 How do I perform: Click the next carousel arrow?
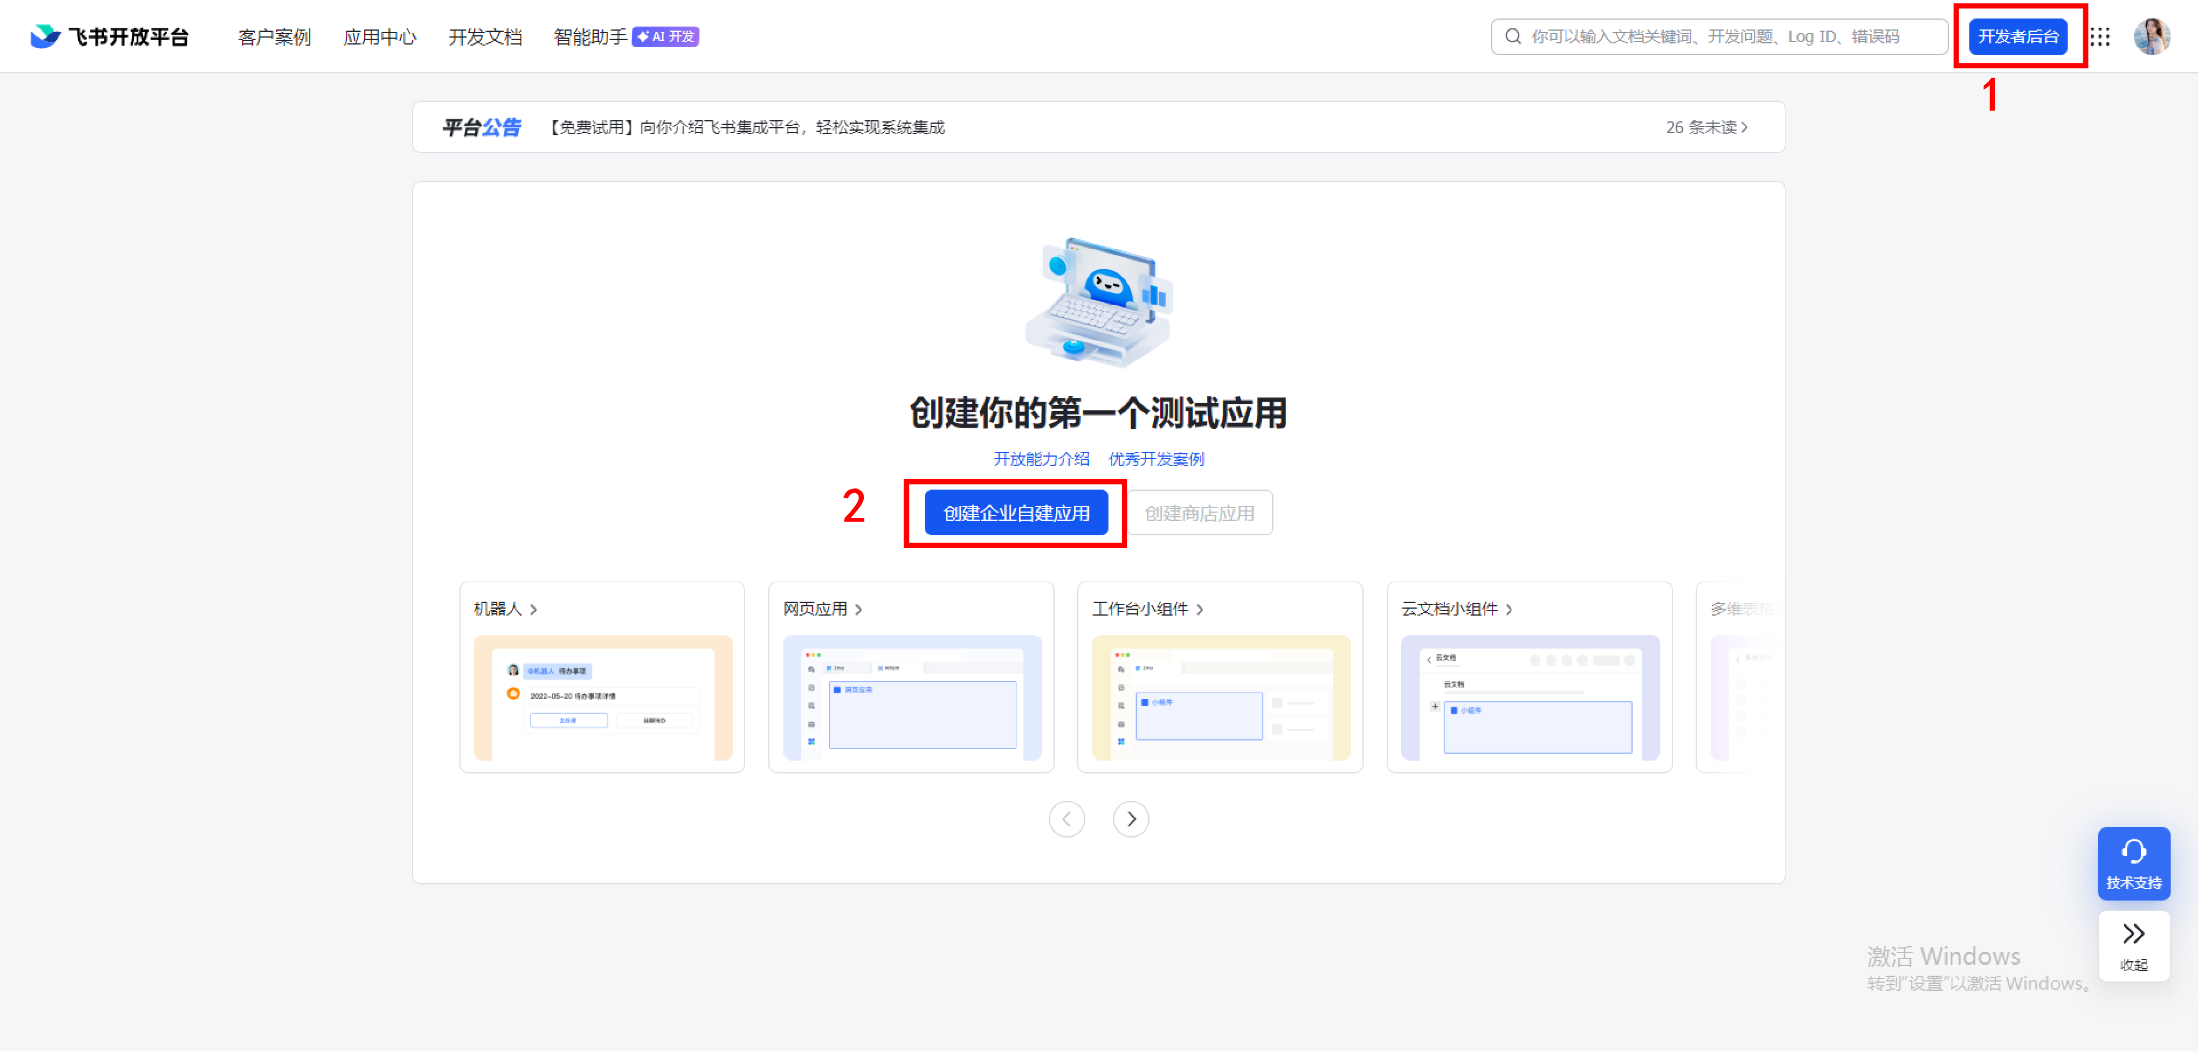point(1131,818)
